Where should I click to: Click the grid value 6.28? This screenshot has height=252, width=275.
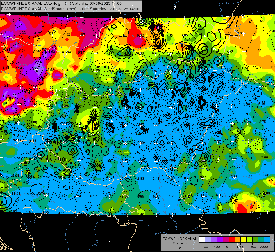tap(258, 32)
